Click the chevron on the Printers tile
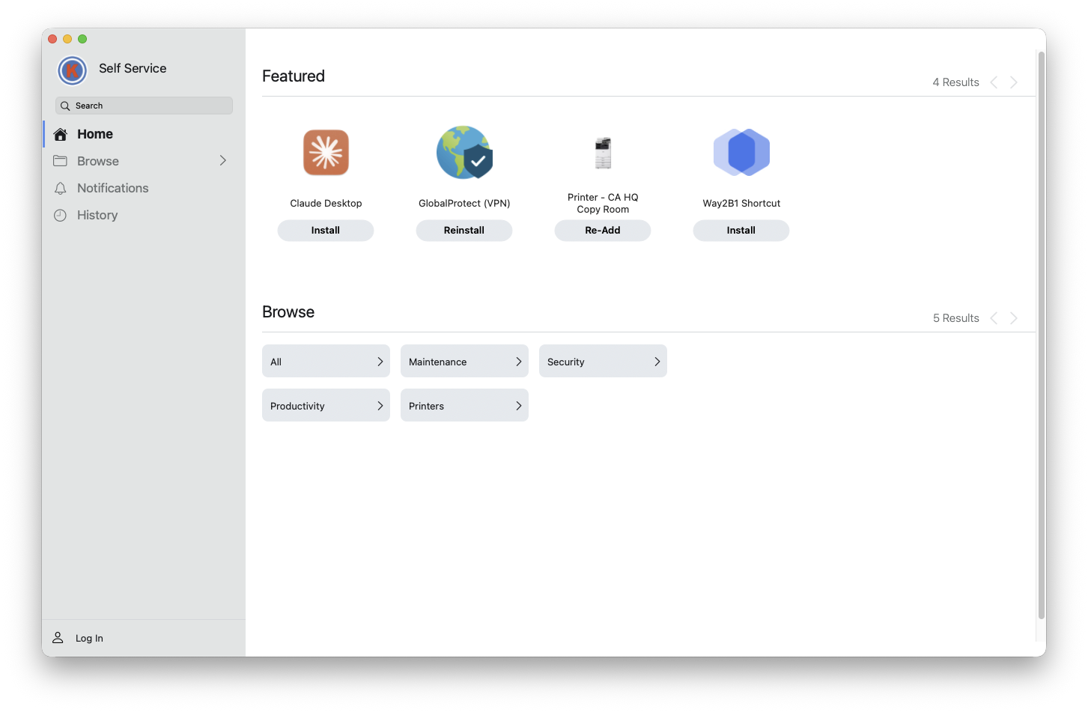1088x712 pixels. pos(518,406)
